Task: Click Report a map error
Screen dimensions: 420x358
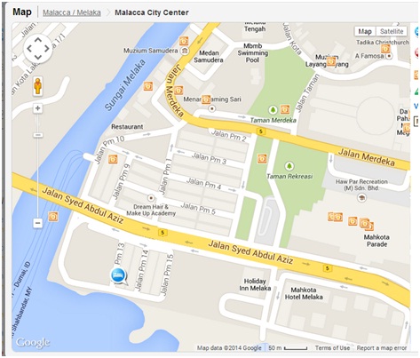Action: click(x=382, y=348)
